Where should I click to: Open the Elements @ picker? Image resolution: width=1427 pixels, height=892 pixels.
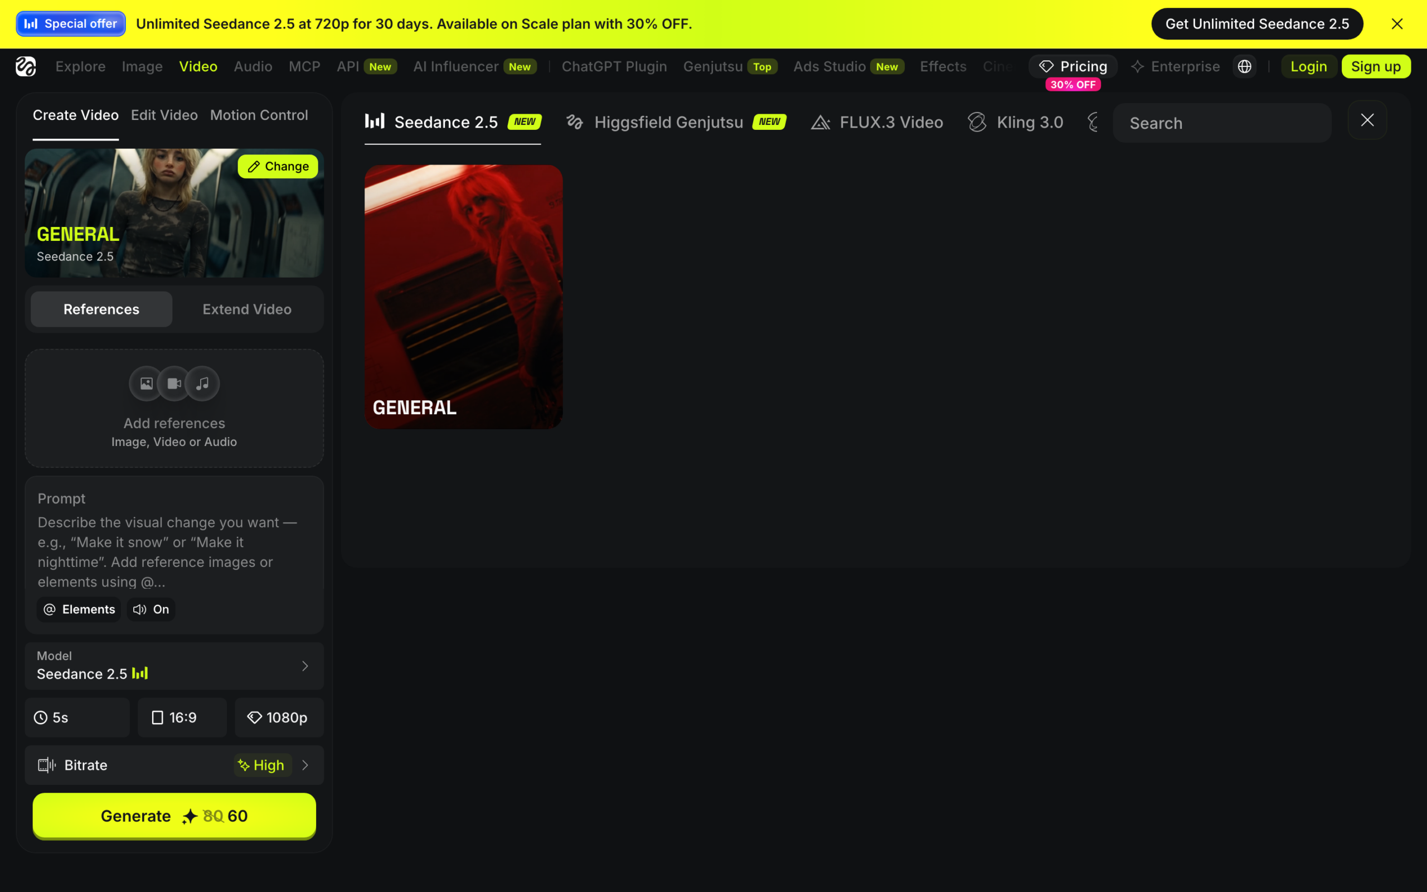click(79, 609)
